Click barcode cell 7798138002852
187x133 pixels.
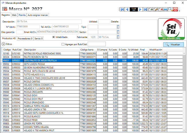coord(88,120)
